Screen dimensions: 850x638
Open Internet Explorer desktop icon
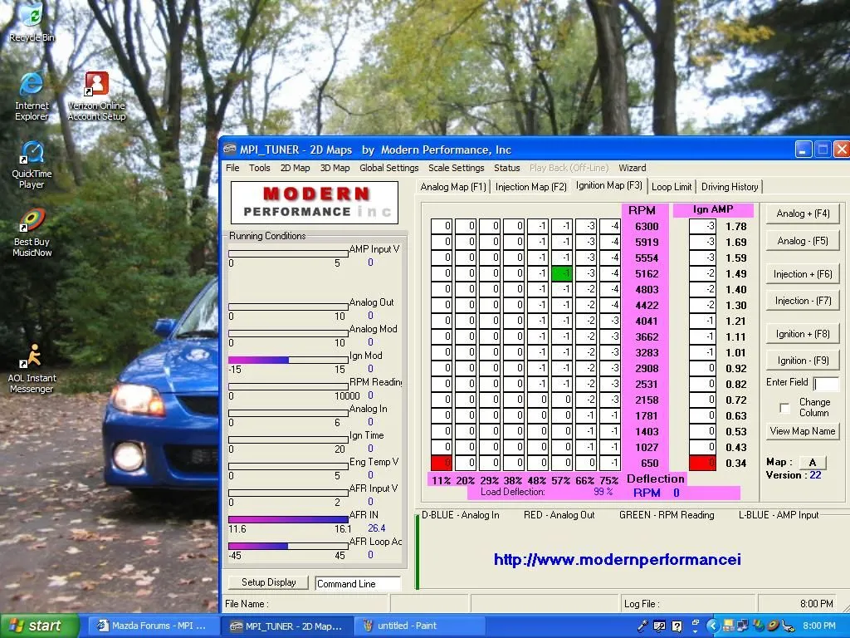(32, 86)
